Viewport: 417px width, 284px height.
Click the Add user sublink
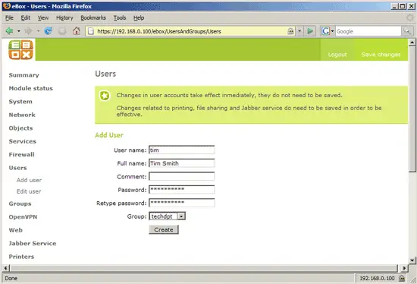coord(29,180)
